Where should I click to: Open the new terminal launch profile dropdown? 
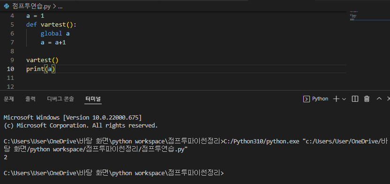[x=344, y=99]
